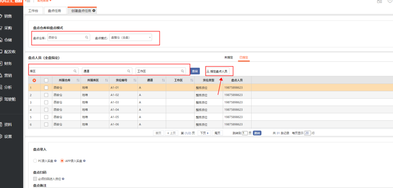Check the row for 货位 A1-03

tap(46, 102)
